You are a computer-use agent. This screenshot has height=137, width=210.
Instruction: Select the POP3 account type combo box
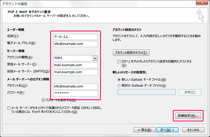click(x=73, y=58)
